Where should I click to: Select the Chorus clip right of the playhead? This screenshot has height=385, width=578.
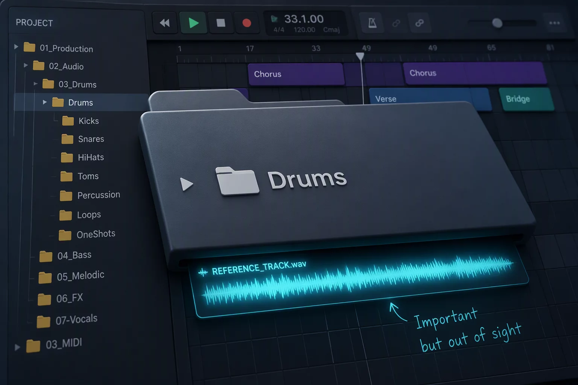pos(475,73)
